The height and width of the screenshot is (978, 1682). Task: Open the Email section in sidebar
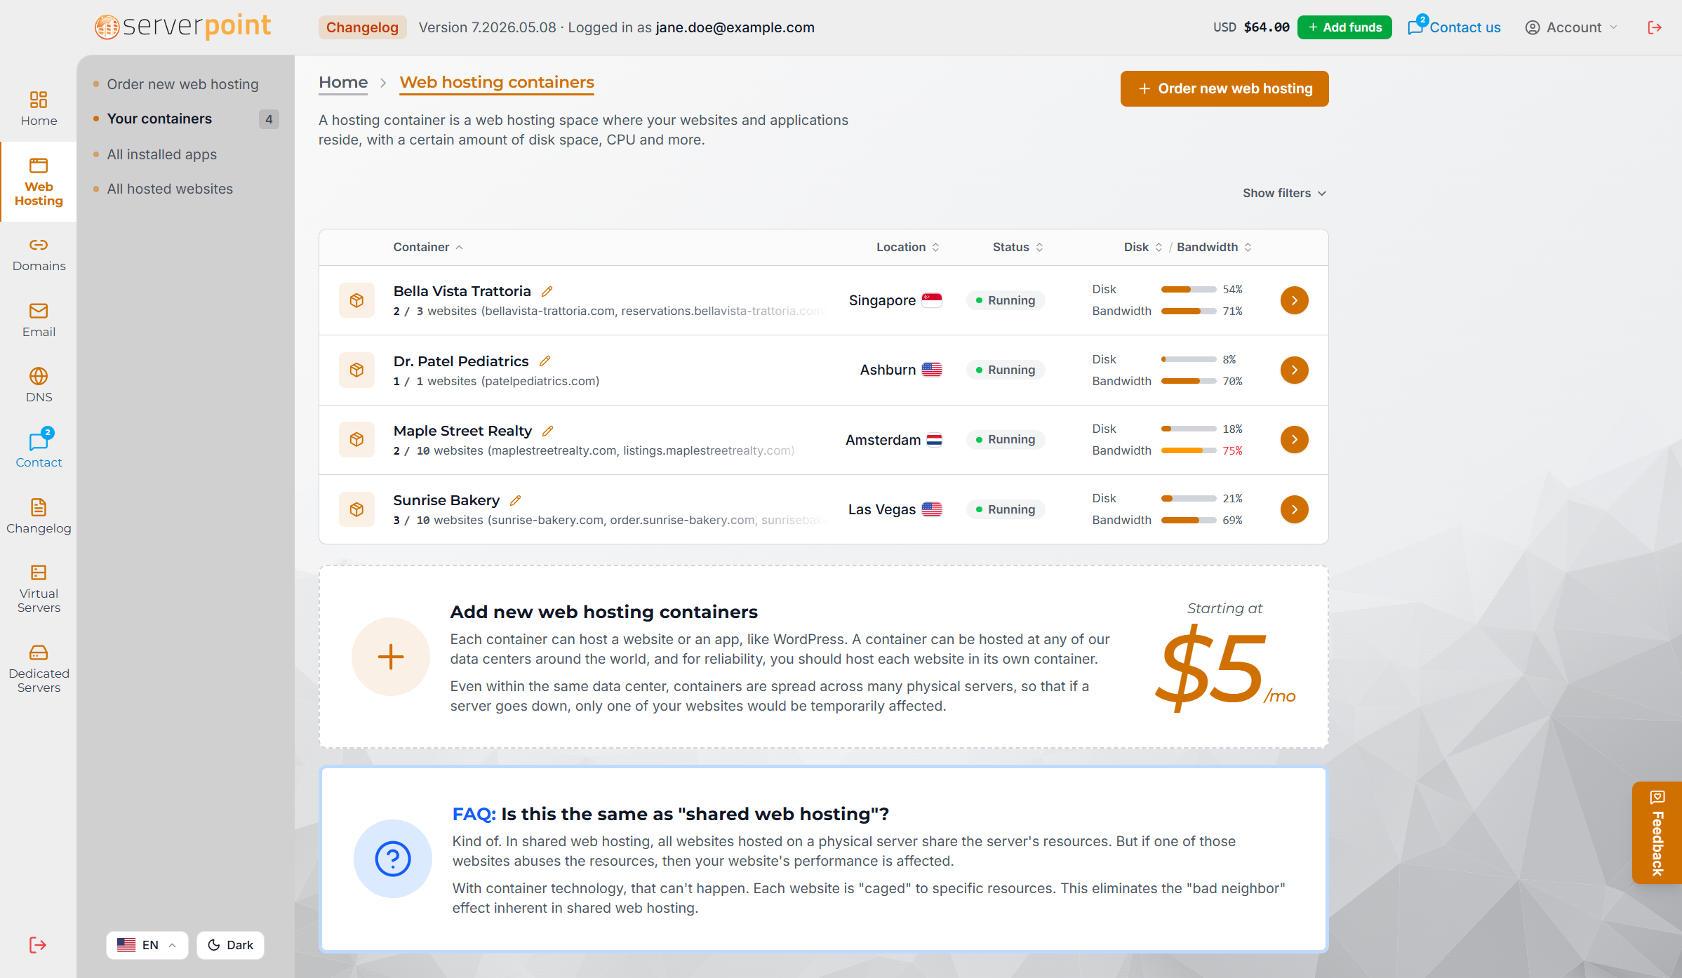coord(39,321)
